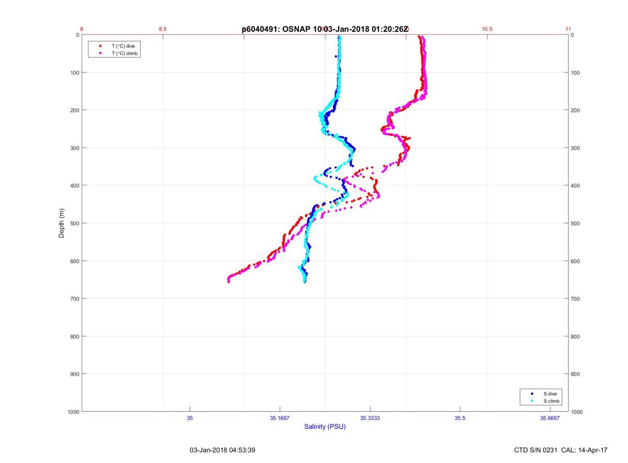The image size is (628, 463).
Task: Click the 400 tick on left depth axis
Action: (x=74, y=186)
